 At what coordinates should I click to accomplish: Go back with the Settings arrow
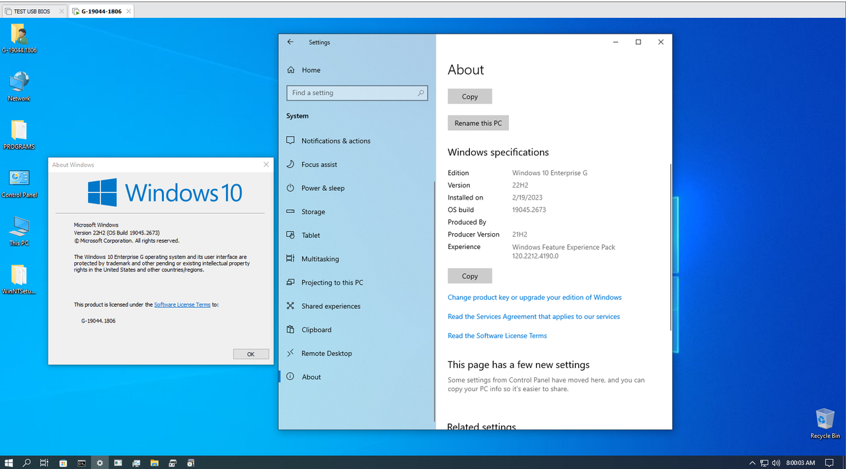[290, 42]
